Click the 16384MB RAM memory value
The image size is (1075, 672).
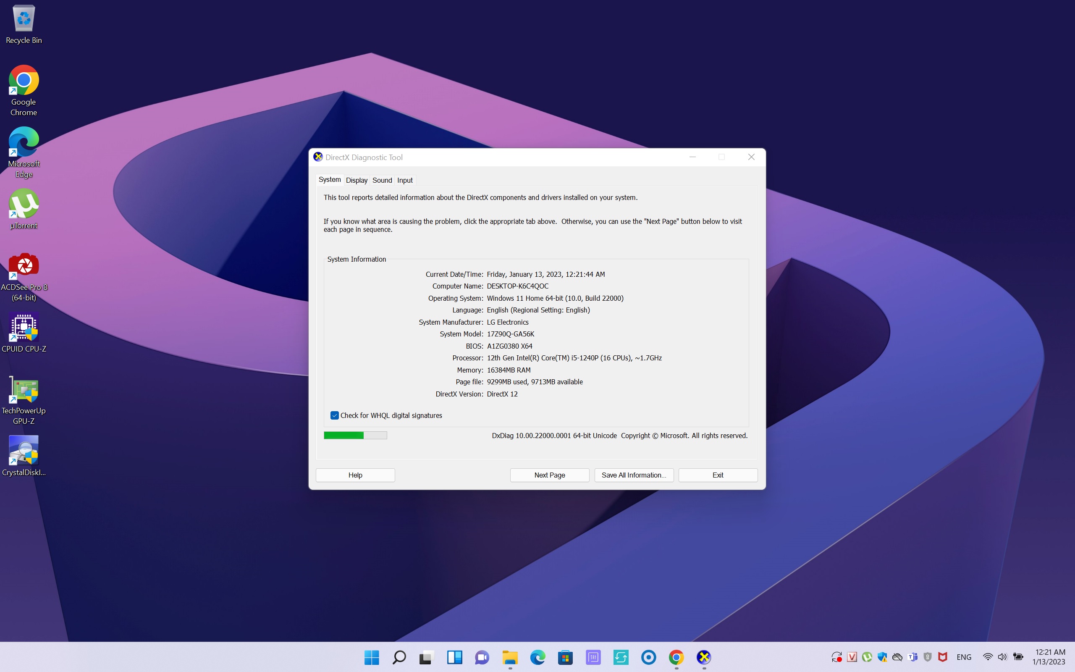[x=509, y=370]
